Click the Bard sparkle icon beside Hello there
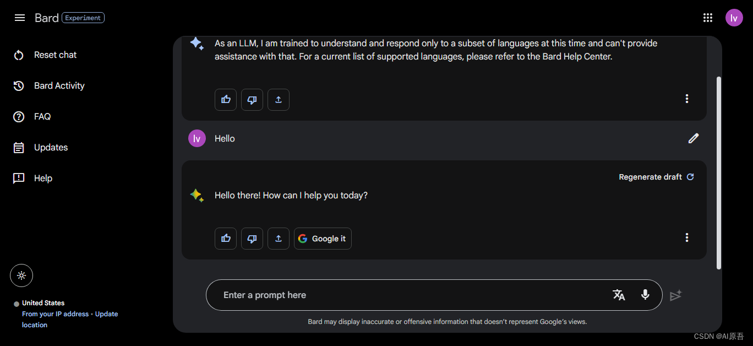Image resolution: width=753 pixels, height=346 pixels. 197,195
